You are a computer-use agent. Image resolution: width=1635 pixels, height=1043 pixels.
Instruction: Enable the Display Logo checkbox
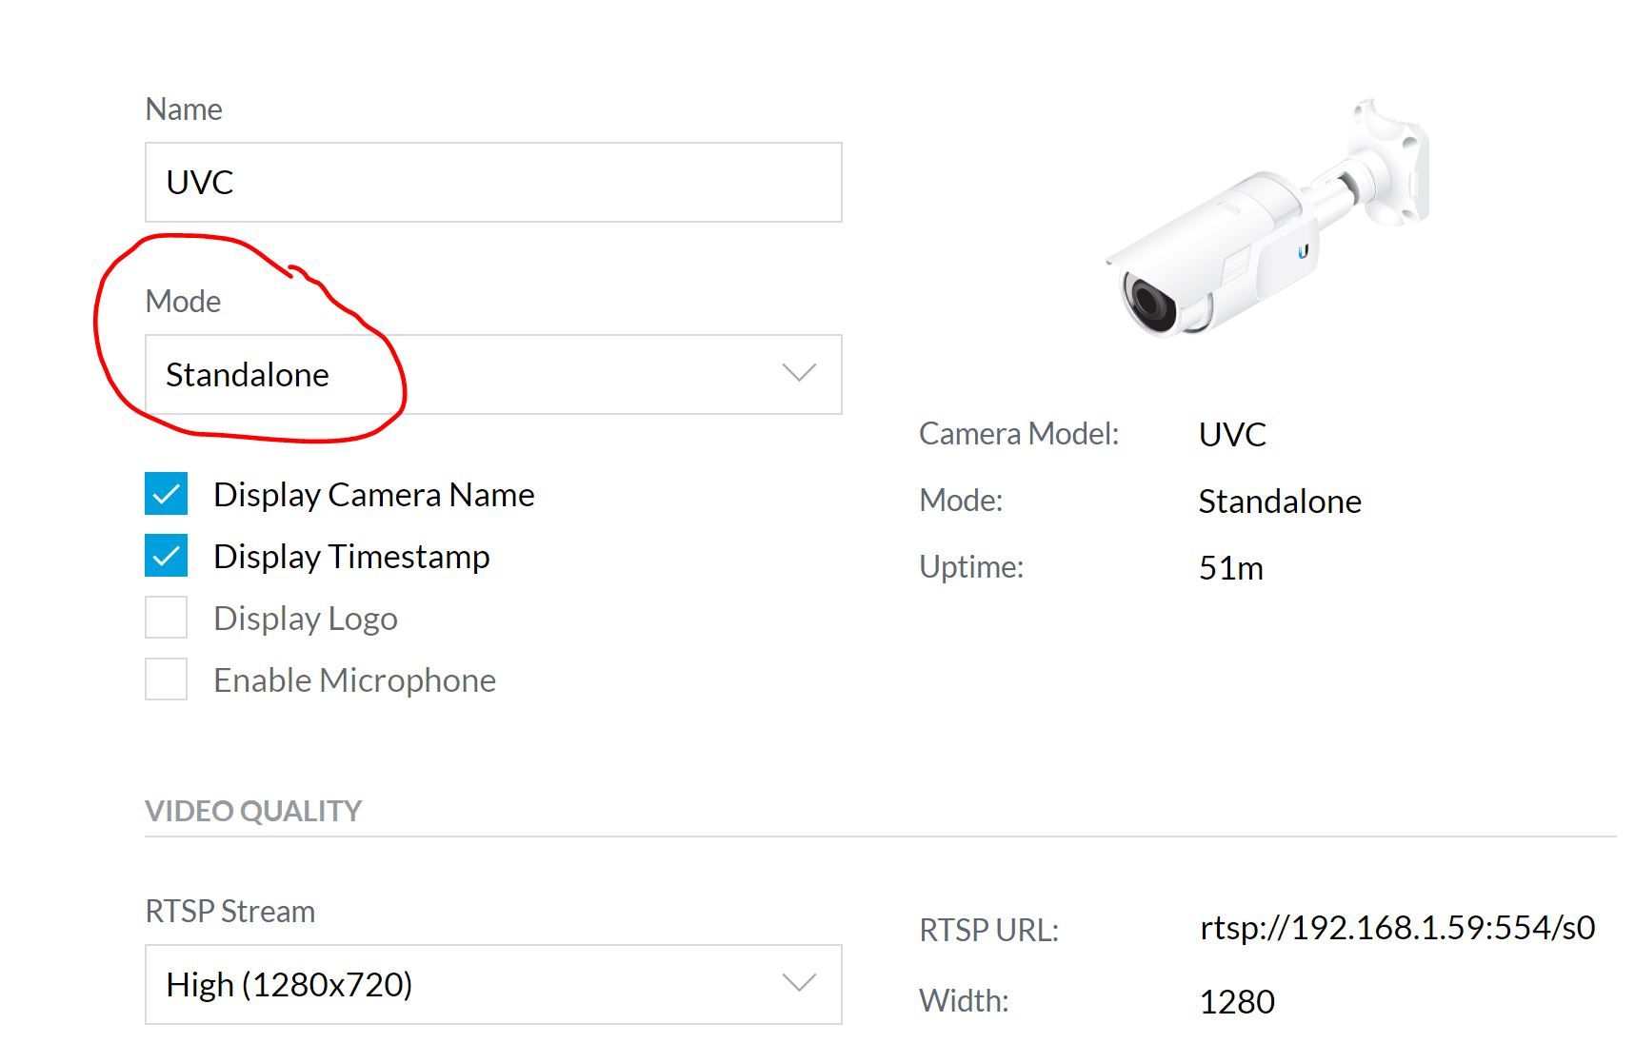coord(167,618)
